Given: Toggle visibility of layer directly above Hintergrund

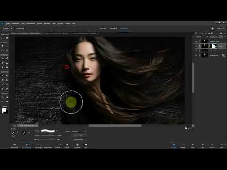Looking at the screenshot, I should [196, 51].
